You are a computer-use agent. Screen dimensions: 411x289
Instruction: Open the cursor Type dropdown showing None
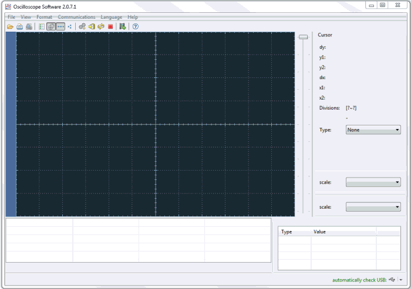pyautogui.click(x=373, y=130)
